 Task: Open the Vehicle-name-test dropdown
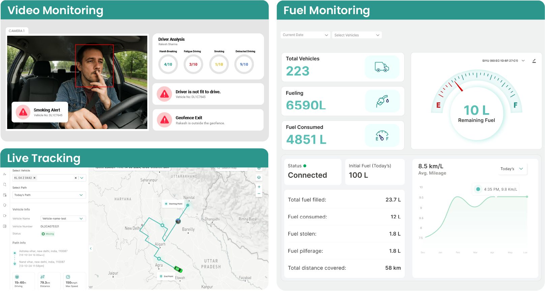click(x=63, y=219)
